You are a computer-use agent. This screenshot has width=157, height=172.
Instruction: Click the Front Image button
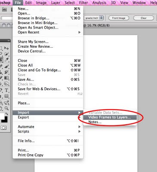point(119,18)
